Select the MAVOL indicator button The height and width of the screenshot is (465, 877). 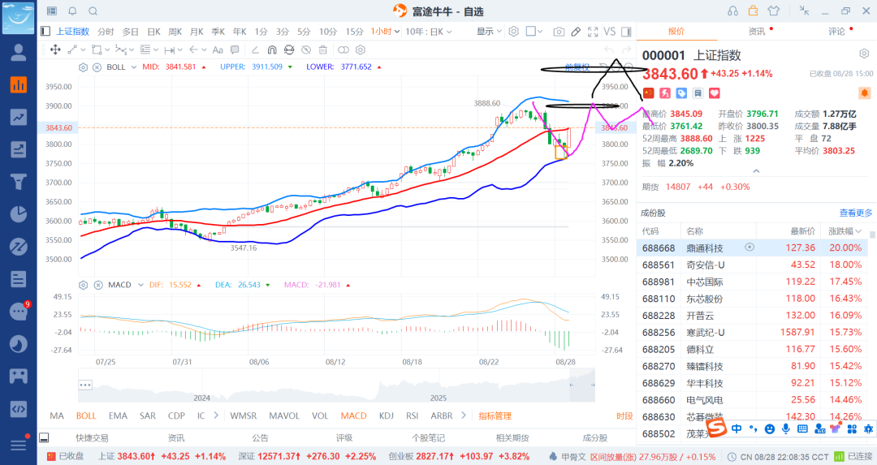pyautogui.click(x=284, y=415)
